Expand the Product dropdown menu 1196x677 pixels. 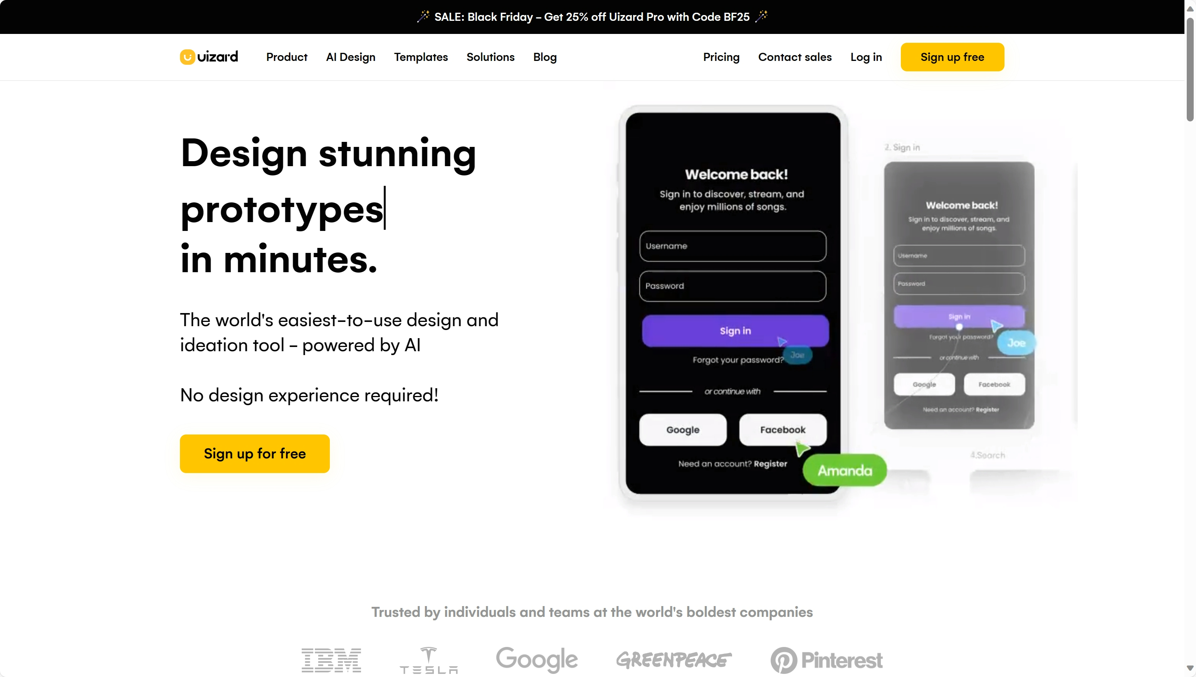click(287, 57)
